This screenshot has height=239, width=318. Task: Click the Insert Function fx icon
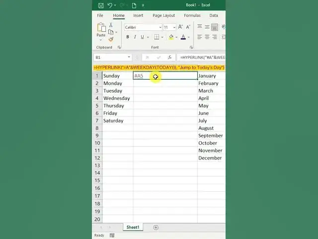coord(169,58)
